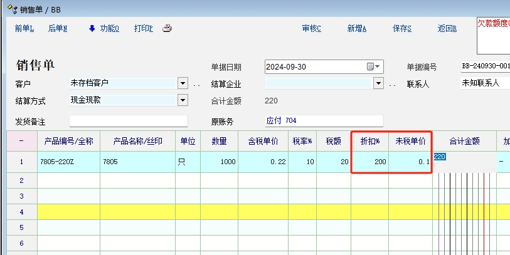
Task: Click 新增 to add new order
Action: (x=356, y=28)
